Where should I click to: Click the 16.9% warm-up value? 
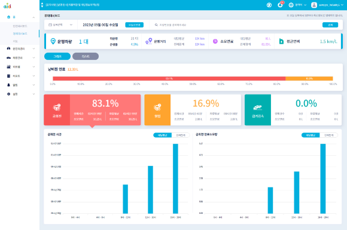click(x=206, y=104)
